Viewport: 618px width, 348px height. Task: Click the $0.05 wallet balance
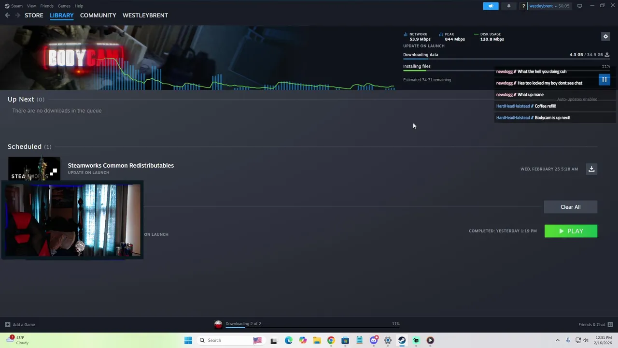click(563, 6)
